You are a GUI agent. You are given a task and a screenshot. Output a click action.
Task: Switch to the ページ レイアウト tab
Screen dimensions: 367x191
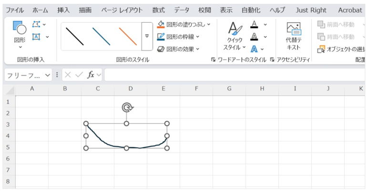[122, 10]
